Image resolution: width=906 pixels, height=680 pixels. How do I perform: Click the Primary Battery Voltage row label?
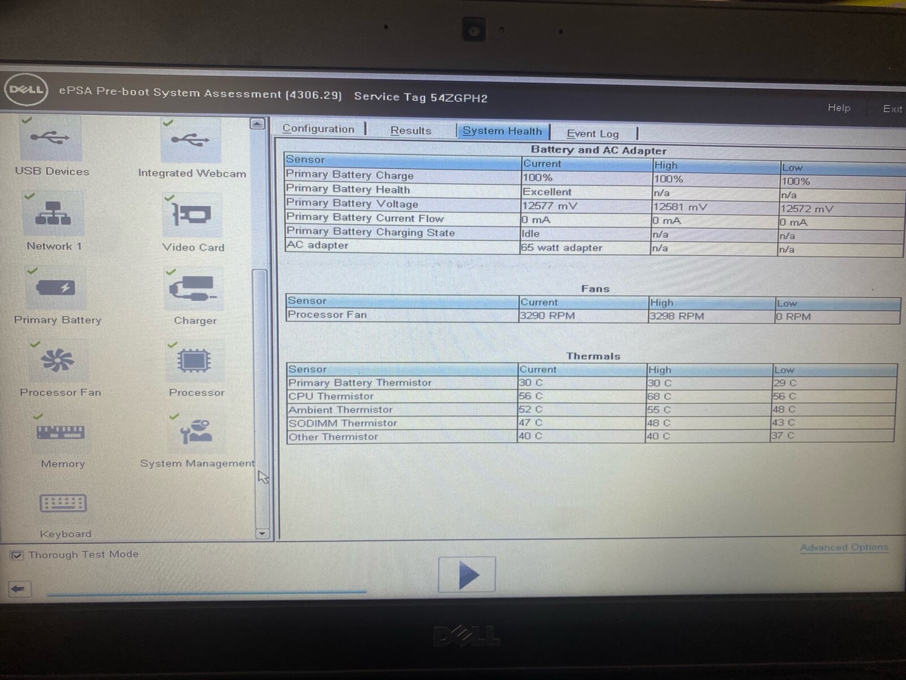tap(352, 203)
